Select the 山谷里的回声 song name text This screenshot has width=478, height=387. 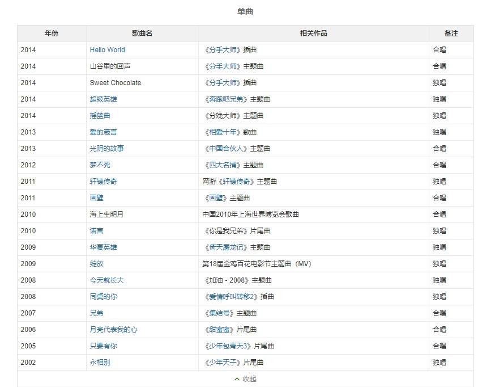coord(110,66)
